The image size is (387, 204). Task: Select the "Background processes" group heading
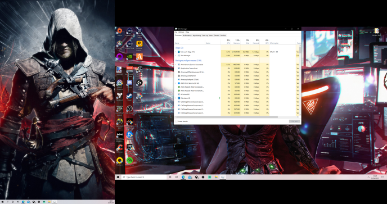[188, 61]
